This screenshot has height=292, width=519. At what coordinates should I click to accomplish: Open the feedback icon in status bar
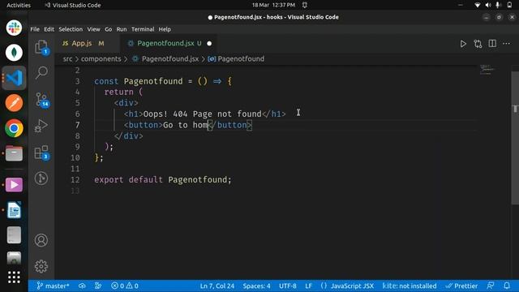(x=491, y=286)
